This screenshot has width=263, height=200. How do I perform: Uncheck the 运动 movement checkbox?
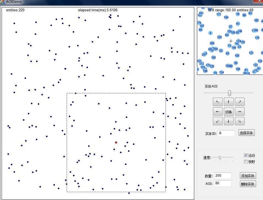pyautogui.click(x=246, y=155)
